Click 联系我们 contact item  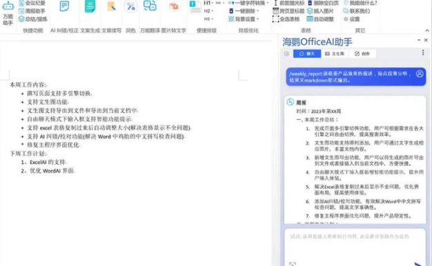pyautogui.click(x=357, y=11)
